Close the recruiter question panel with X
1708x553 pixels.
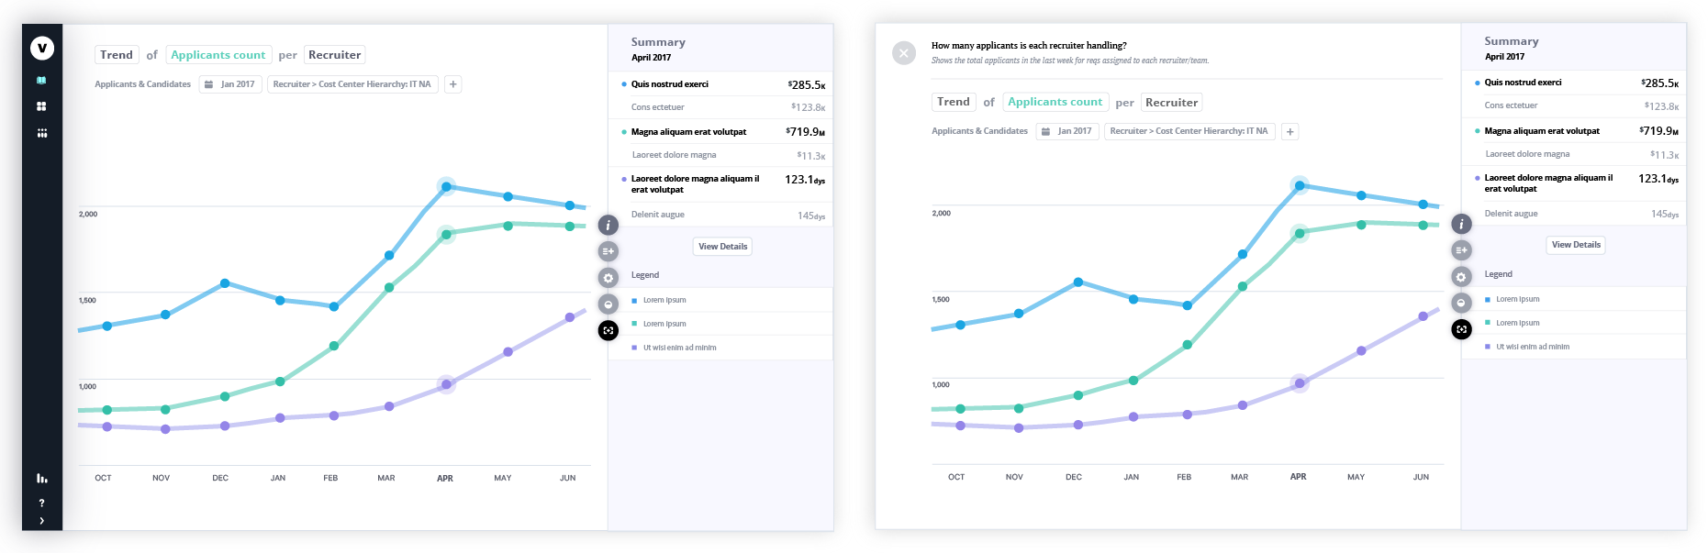[903, 53]
